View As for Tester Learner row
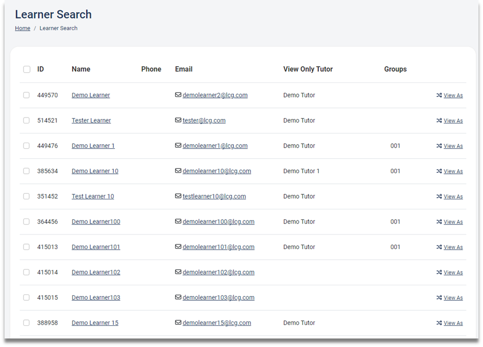This screenshot has height=347, width=483. [453, 121]
